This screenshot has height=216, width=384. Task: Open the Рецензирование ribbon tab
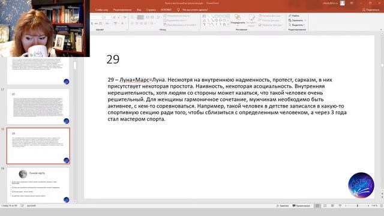(122, 10)
